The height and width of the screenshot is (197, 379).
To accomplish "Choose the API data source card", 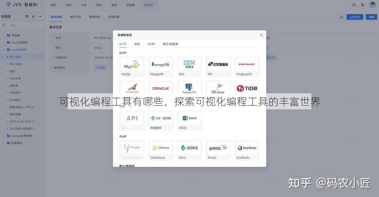I will pyautogui.click(x=132, y=121).
